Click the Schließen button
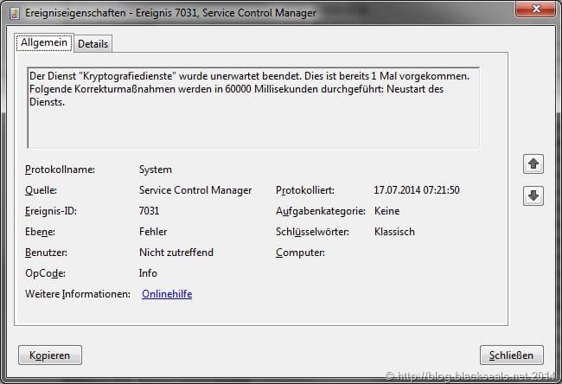Screen dimensions: 562x384 pos(512,355)
